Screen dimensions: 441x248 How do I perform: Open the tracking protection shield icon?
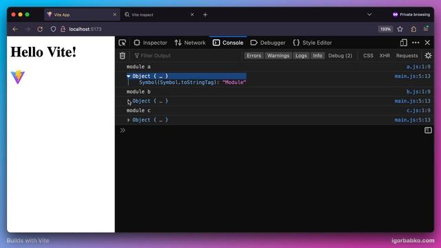coord(53,29)
